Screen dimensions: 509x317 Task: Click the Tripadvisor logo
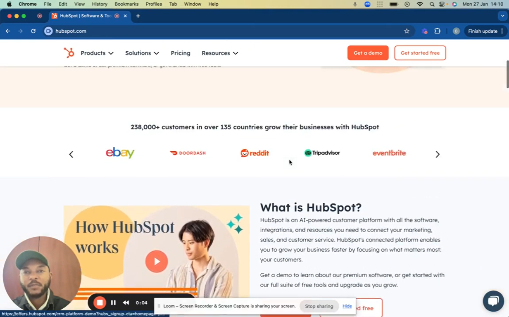322,153
